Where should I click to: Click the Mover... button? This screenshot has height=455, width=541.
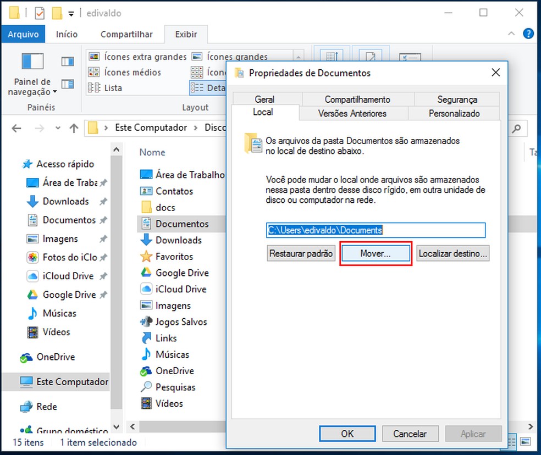pos(376,253)
